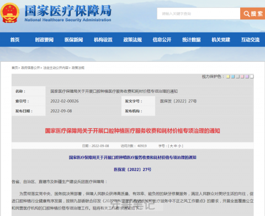
Task: Set font size to 大 (large)
Action: [x=171, y=146]
